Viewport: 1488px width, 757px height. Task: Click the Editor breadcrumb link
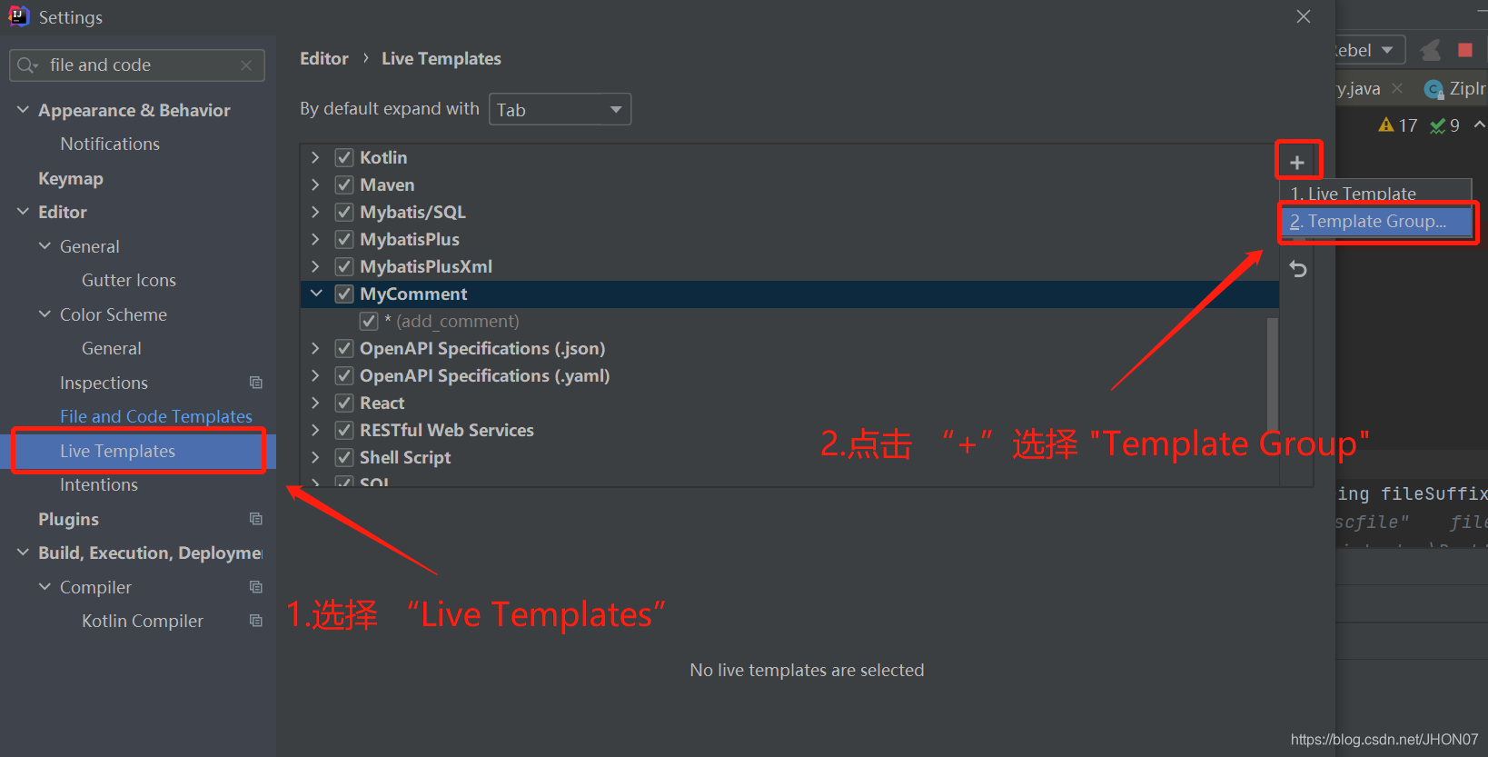coord(324,58)
